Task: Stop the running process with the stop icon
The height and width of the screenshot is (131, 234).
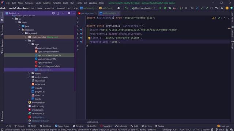Action: tap(186, 8)
